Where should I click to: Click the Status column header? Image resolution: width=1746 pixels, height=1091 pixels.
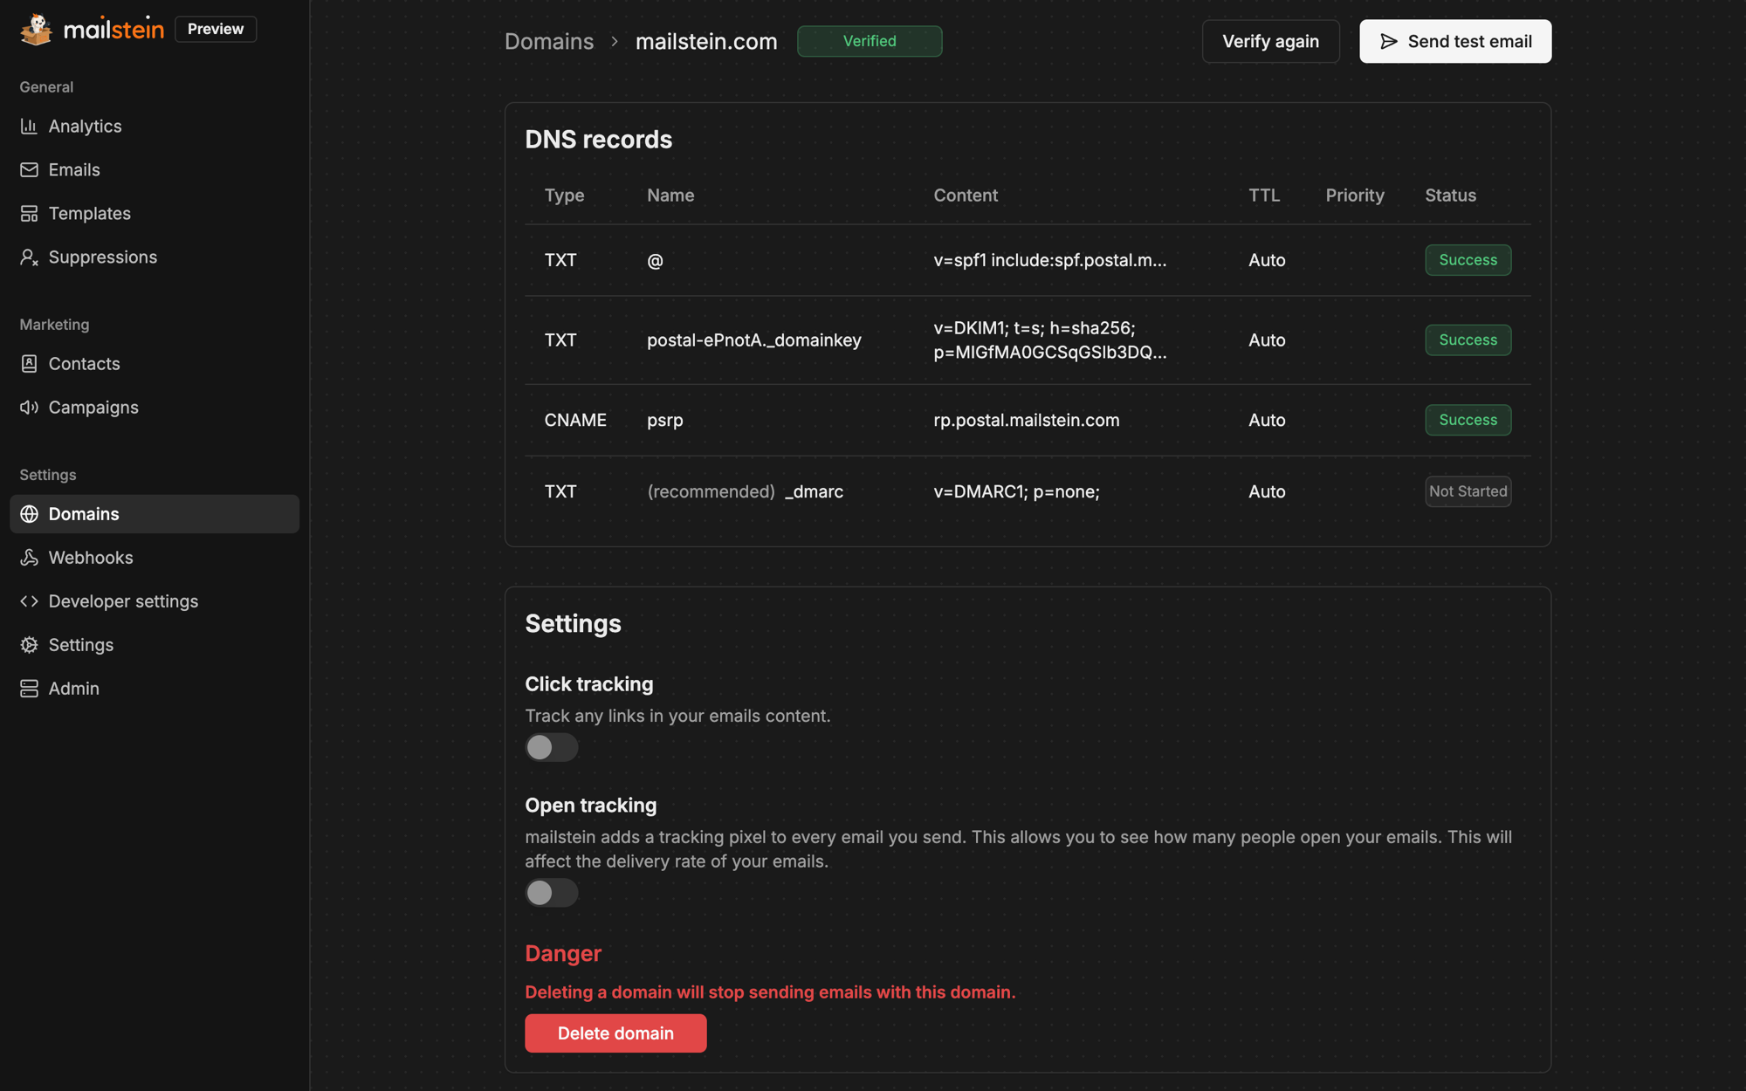1450,196
